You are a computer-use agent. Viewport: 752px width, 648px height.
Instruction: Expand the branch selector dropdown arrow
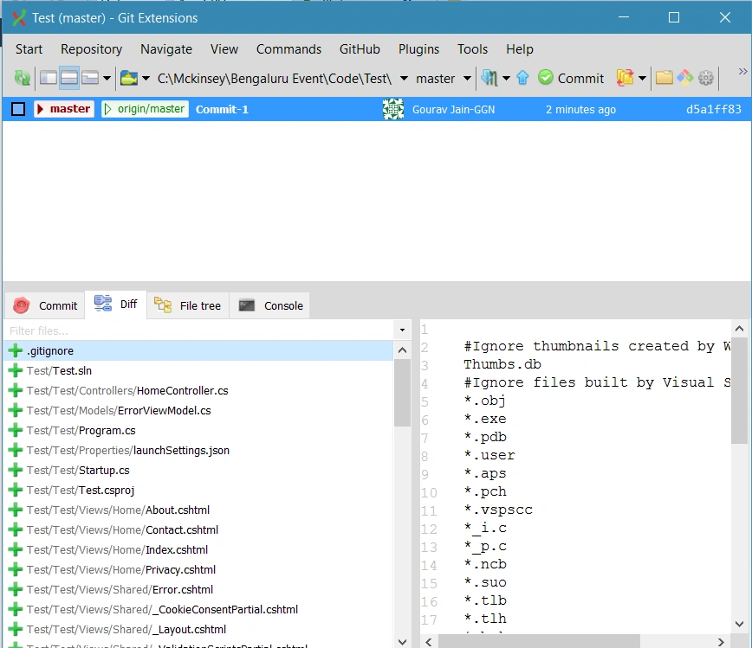pyautogui.click(x=467, y=78)
